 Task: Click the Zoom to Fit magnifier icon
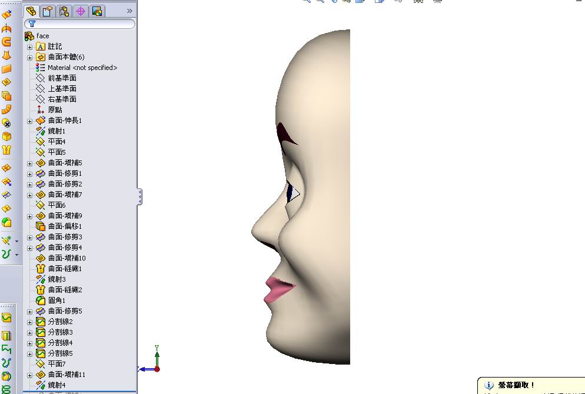coord(305,2)
